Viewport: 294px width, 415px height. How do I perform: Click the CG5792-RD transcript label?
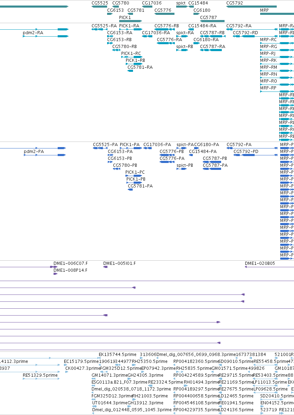(245, 33)
